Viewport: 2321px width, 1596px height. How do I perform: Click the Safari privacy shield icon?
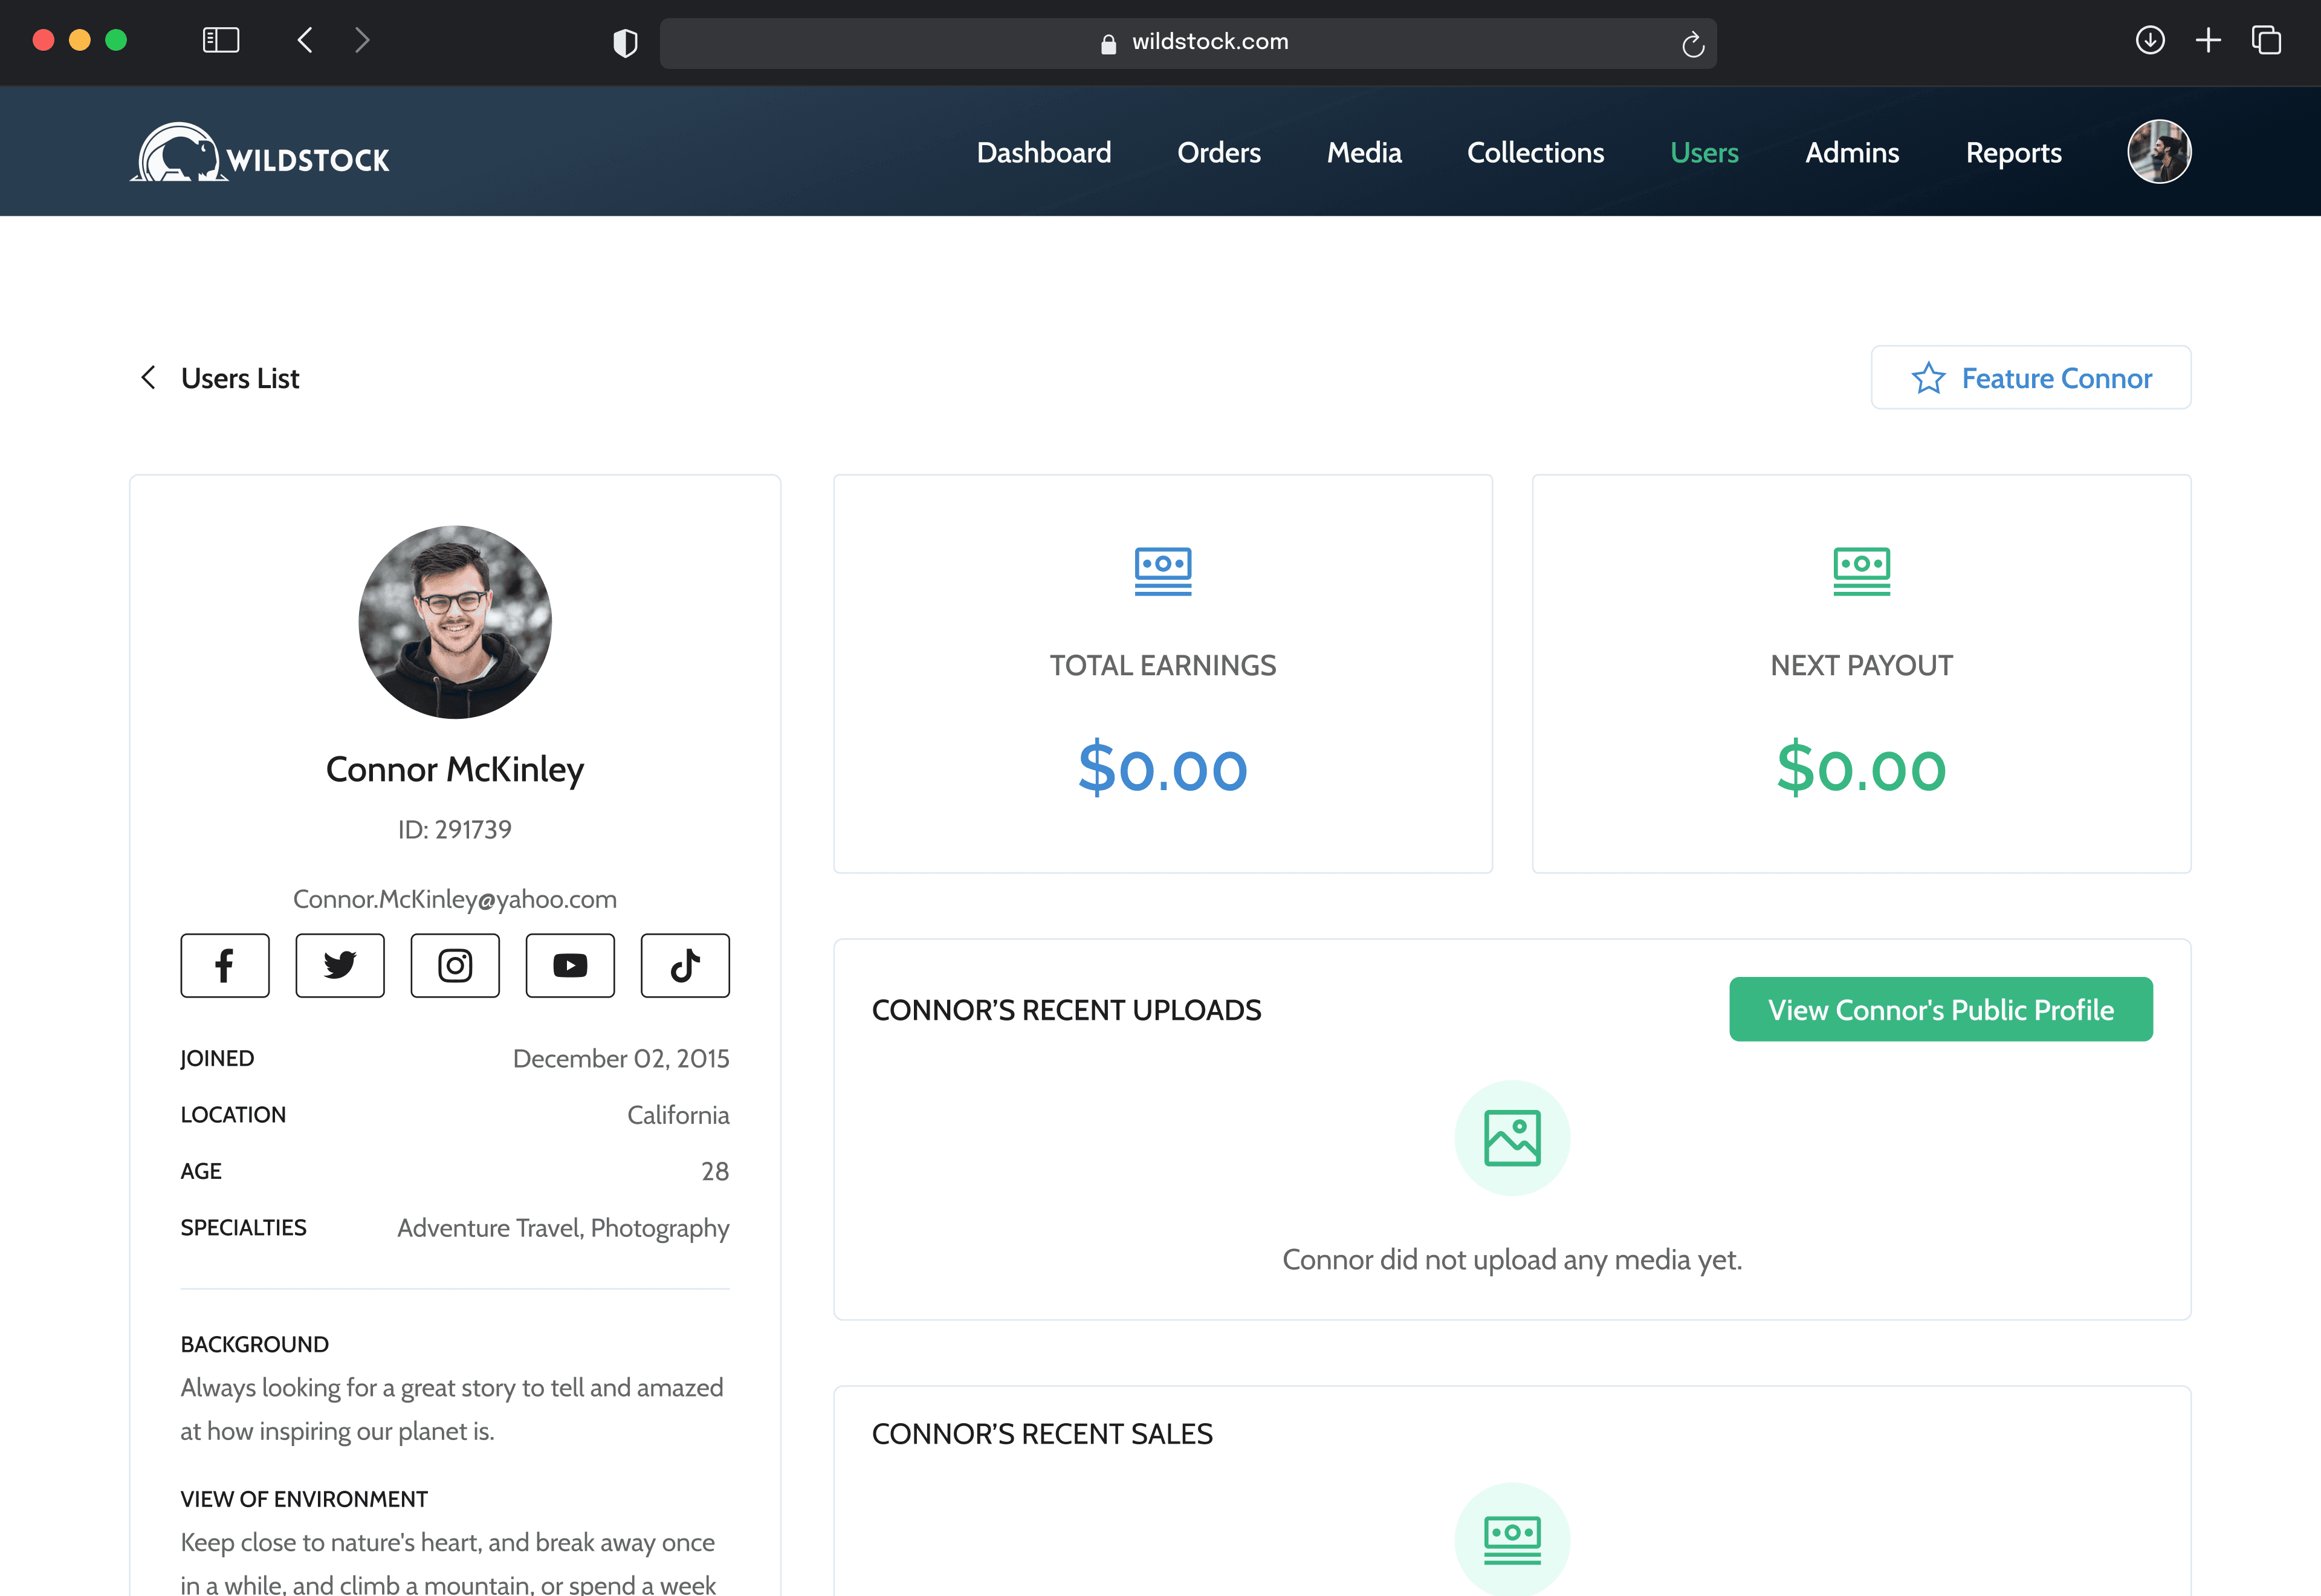[626, 42]
